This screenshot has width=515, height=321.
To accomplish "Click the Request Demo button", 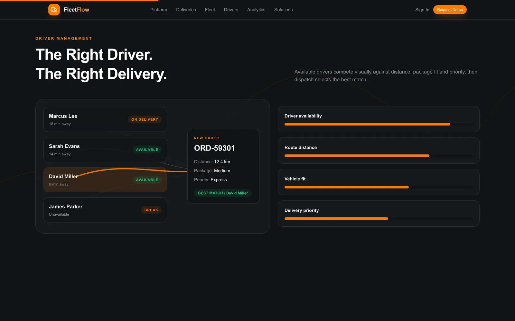I will coord(450,10).
